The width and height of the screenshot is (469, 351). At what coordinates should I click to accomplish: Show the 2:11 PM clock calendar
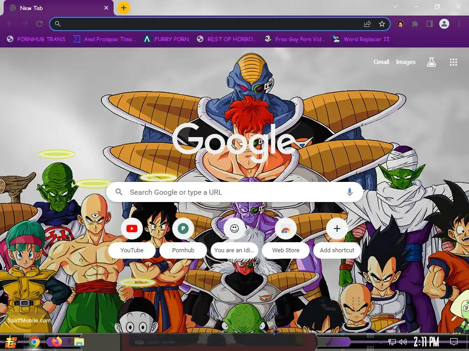tap(426, 342)
